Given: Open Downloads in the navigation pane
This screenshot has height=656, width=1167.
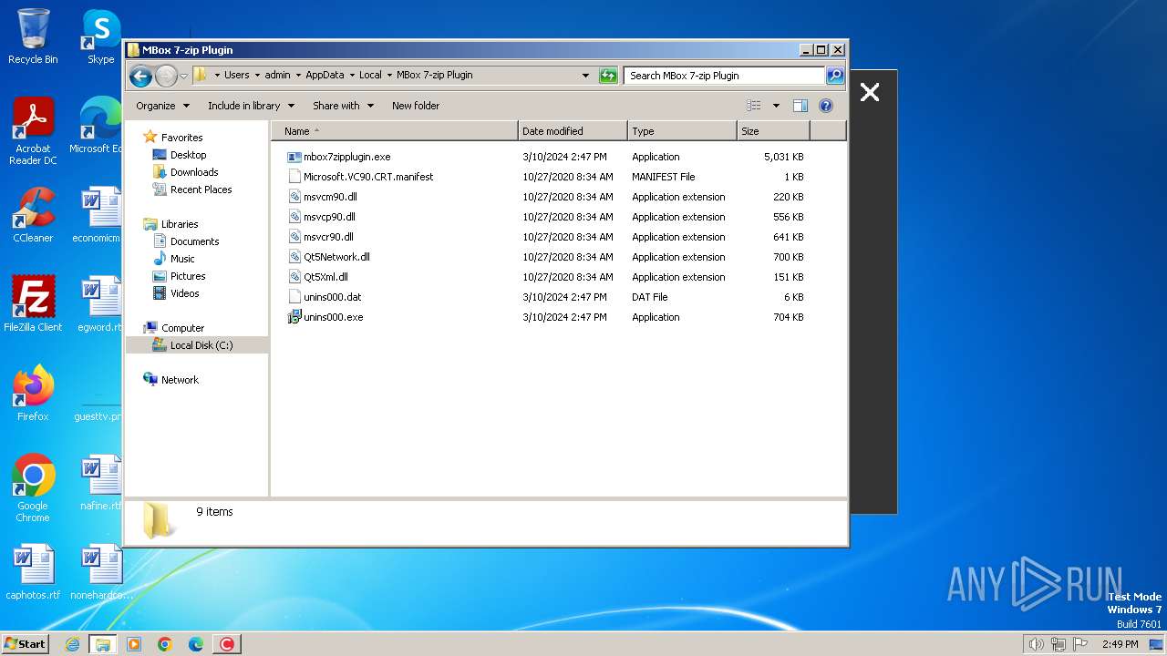Looking at the screenshot, I should [194, 172].
